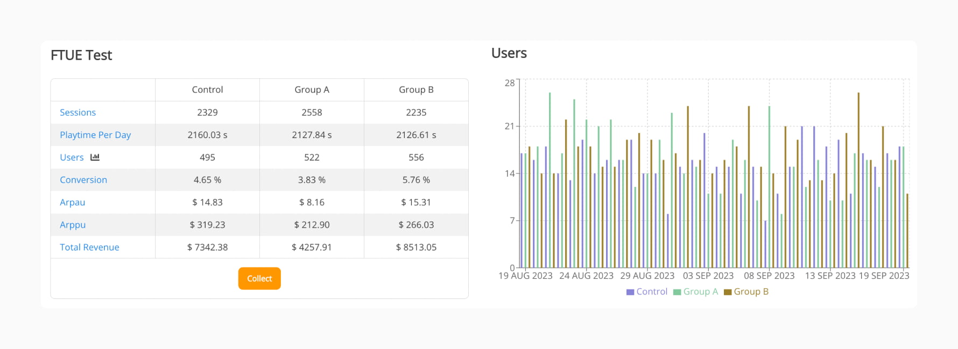Image resolution: width=958 pixels, height=349 pixels.
Task: Click the green Group A legend square
Action: click(x=677, y=292)
